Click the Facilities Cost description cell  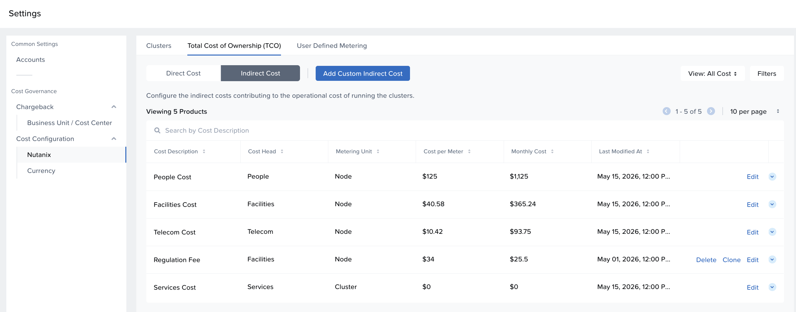[175, 205]
